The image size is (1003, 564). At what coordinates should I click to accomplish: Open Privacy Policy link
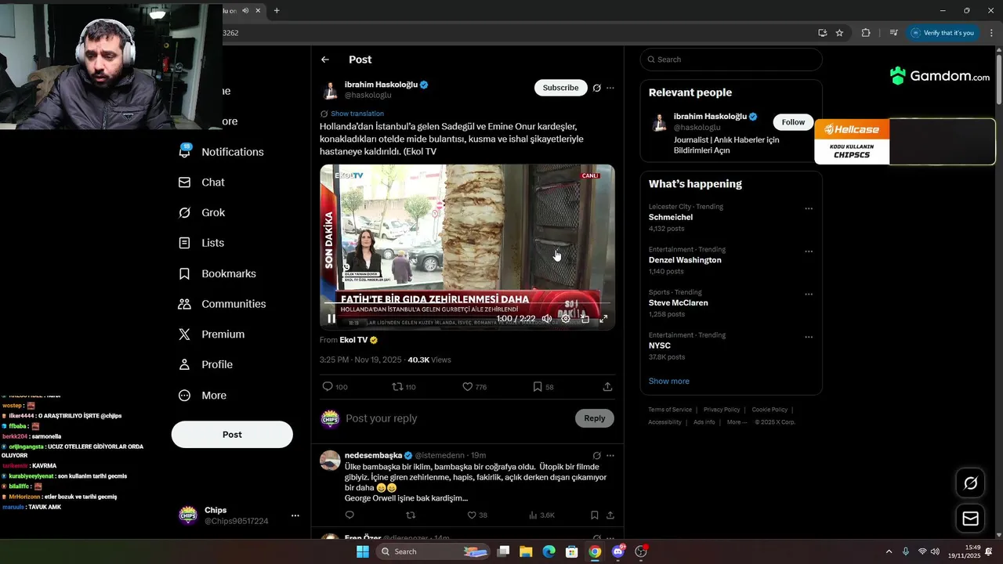(x=722, y=410)
